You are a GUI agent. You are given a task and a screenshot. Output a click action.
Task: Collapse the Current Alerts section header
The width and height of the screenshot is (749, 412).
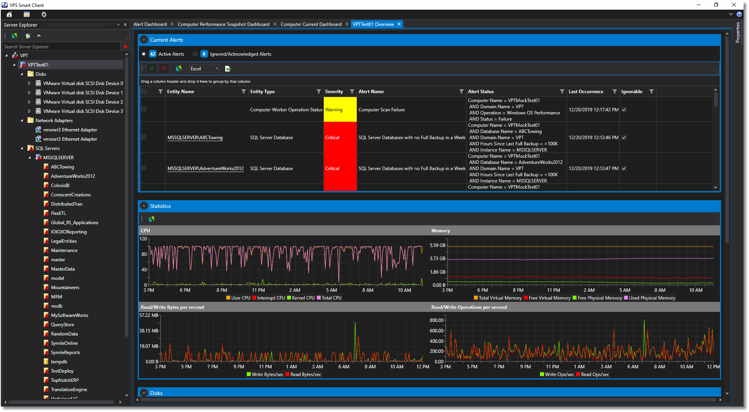point(144,39)
